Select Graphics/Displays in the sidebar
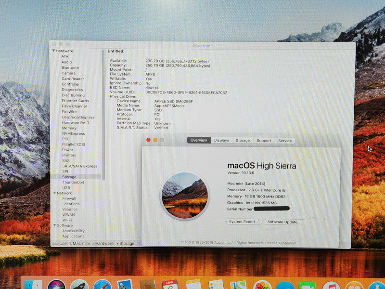385x289 pixels. (78, 117)
